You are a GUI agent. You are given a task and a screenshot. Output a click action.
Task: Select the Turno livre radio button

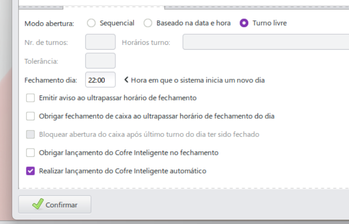[244, 23]
